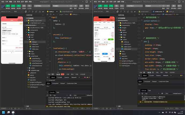The image size is (185, 115).
Task: Toggle the Debugger panel in the left window
Action: pyautogui.click(x=18, y=6)
